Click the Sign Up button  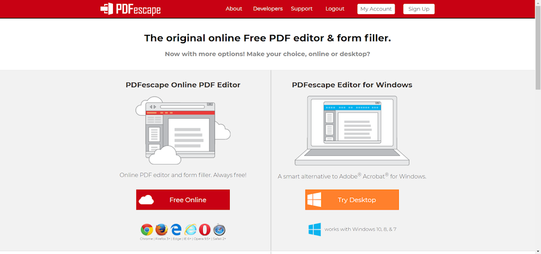pyautogui.click(x=419, y=9)
